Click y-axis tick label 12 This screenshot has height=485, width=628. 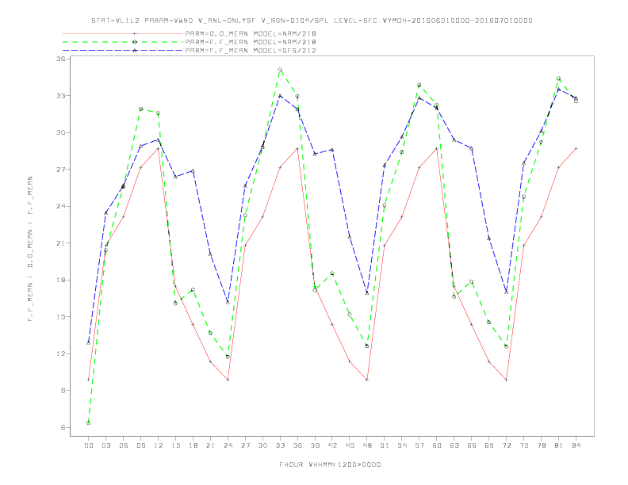[x=61, y=353]
